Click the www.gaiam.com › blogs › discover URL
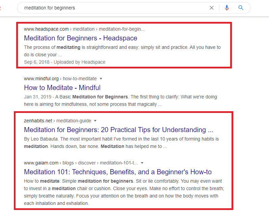The image size is (269, 213). tap(81, 163)
